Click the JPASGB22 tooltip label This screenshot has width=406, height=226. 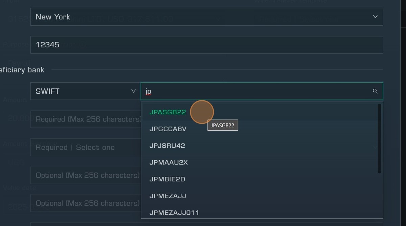(223, 125)
